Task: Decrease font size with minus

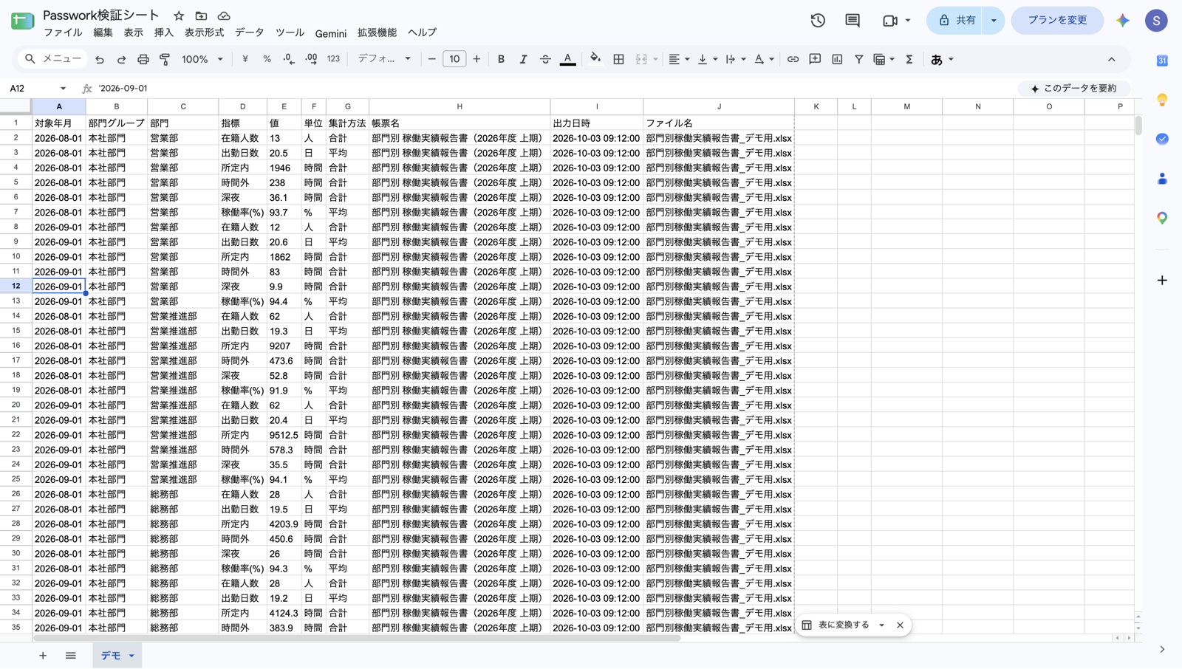Action: pos(432,60)
